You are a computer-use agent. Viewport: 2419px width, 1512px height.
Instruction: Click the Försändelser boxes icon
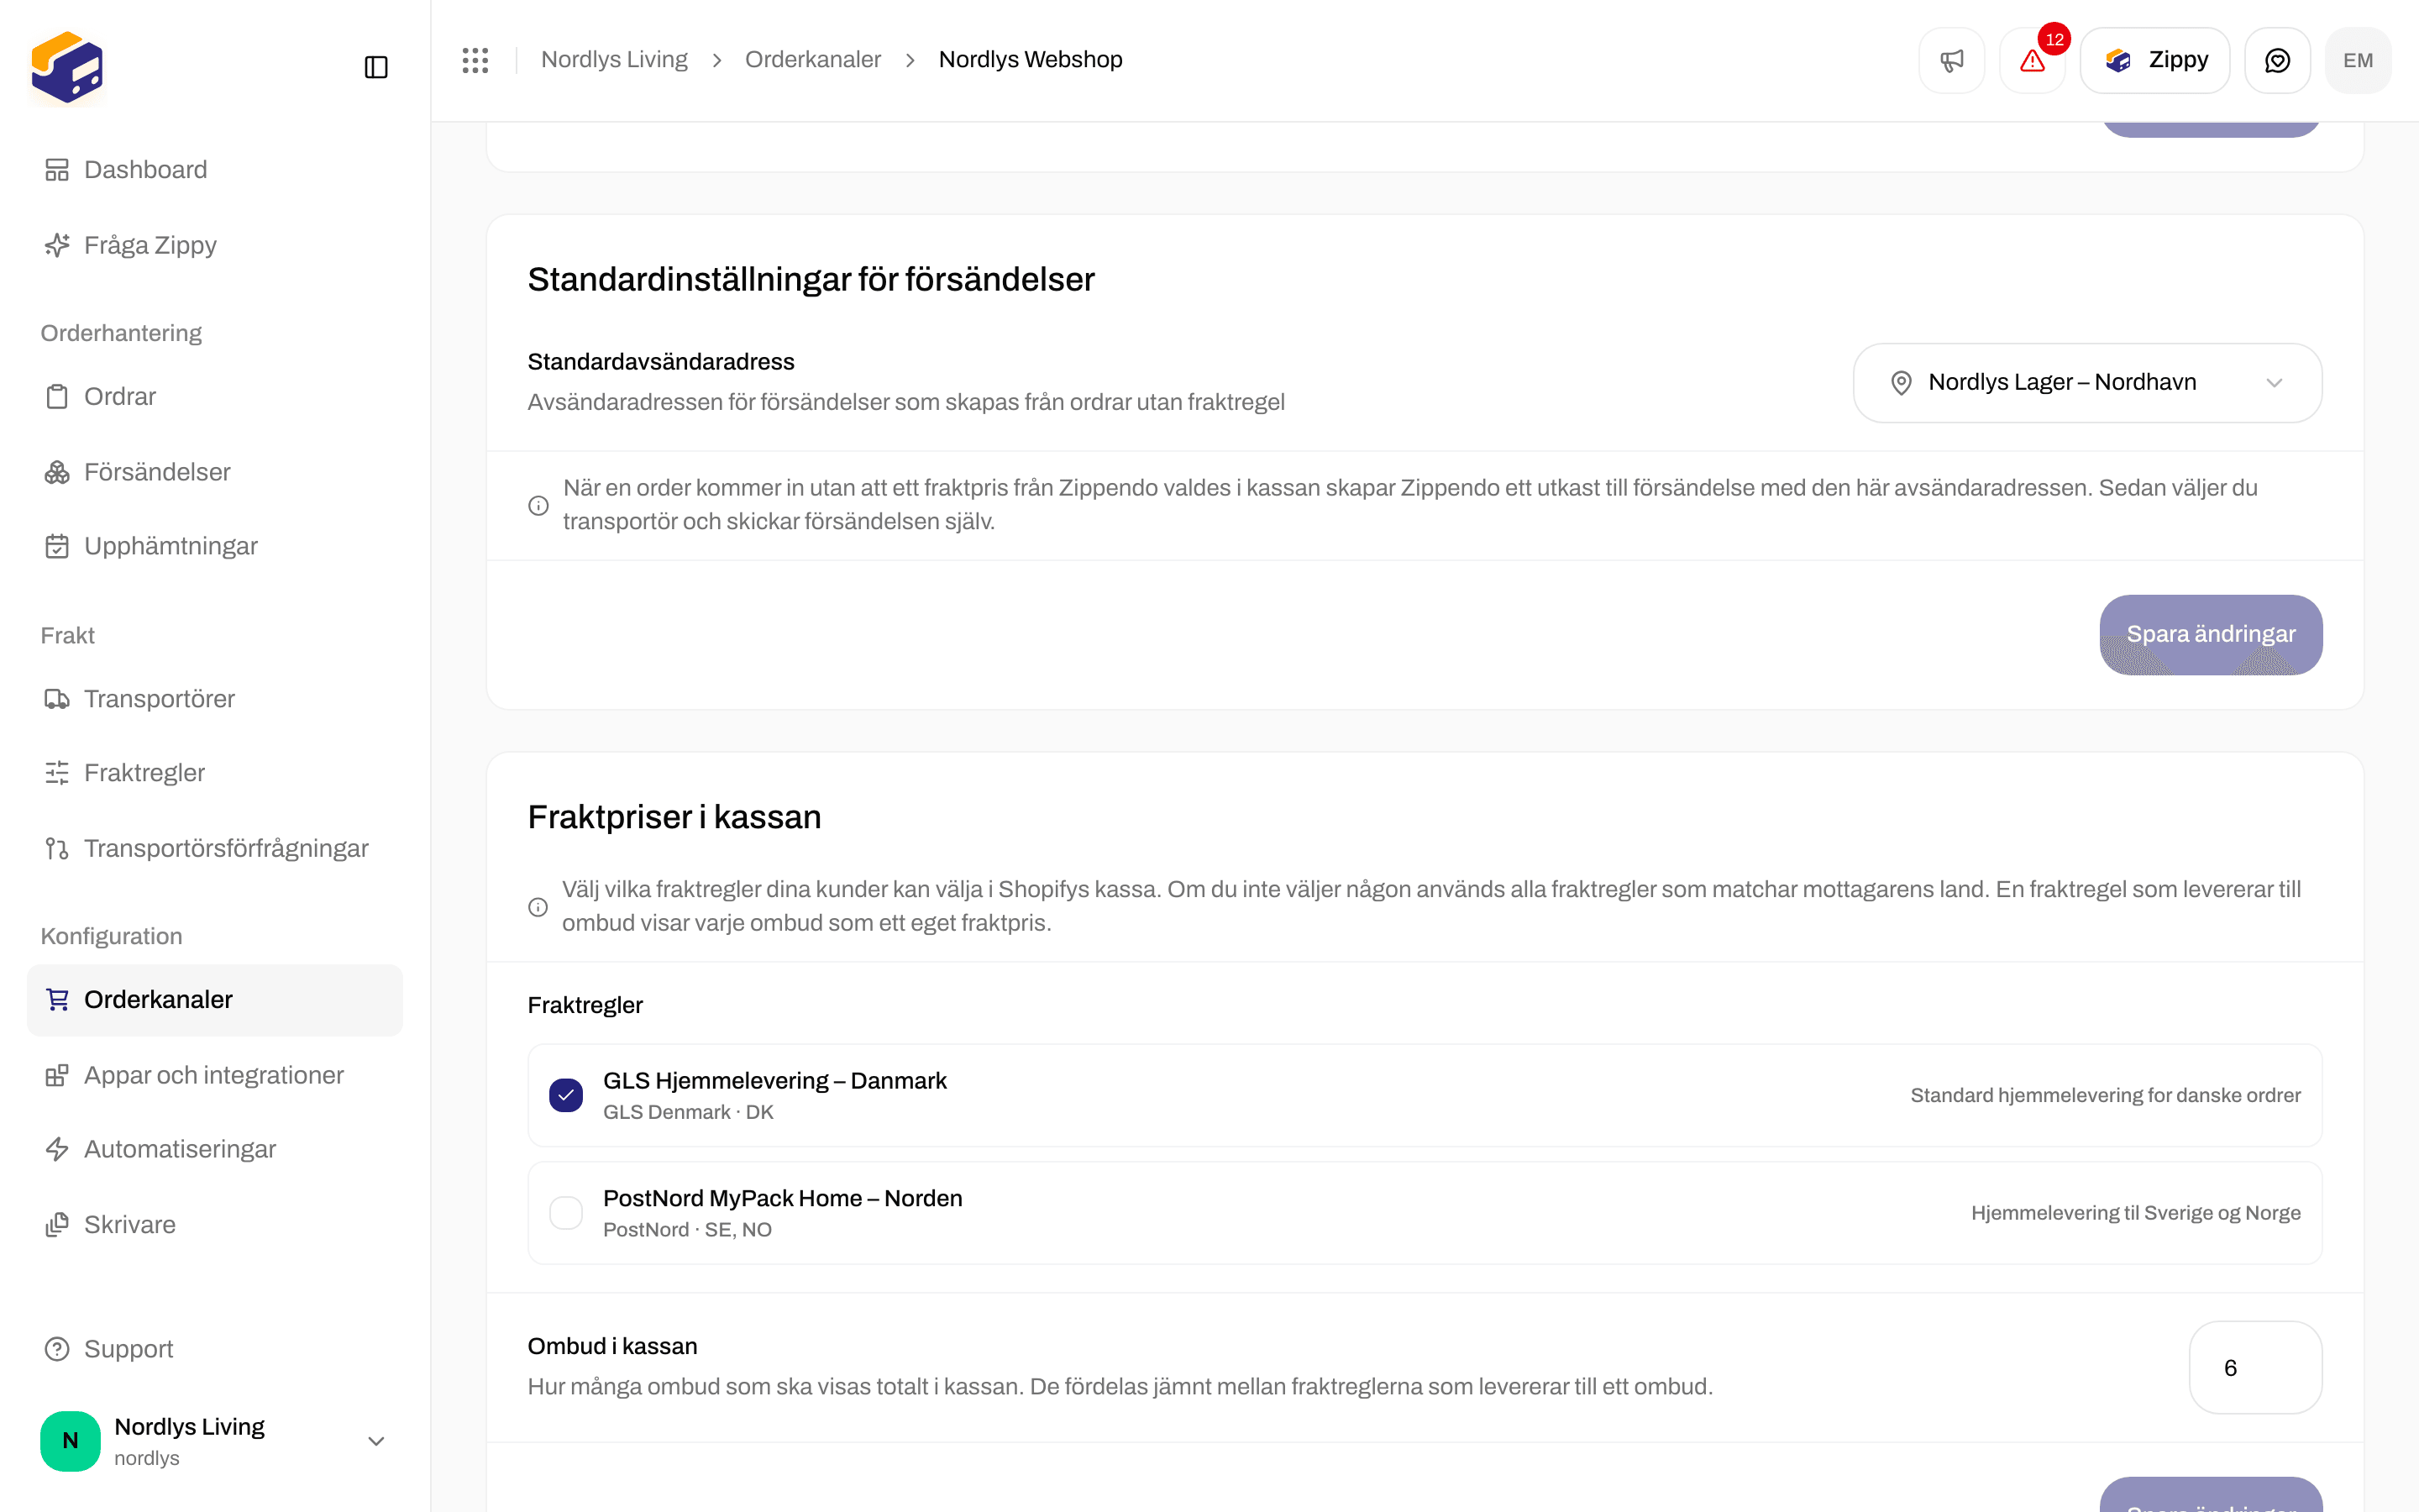[57, 472]
